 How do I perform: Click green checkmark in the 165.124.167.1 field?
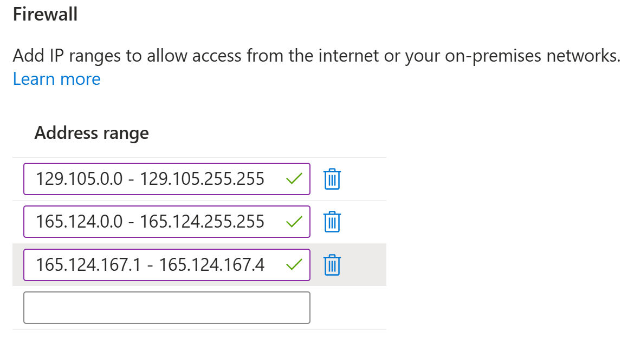pos(294,265)
